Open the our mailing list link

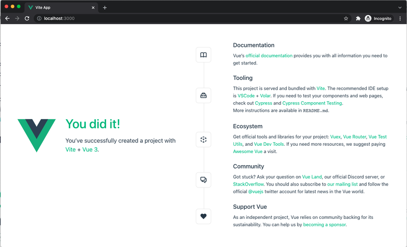click(343, 184)
